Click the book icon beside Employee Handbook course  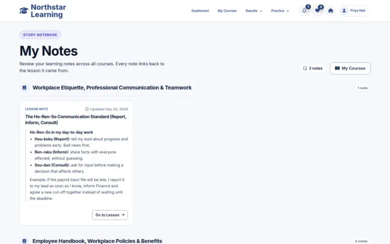25,241
